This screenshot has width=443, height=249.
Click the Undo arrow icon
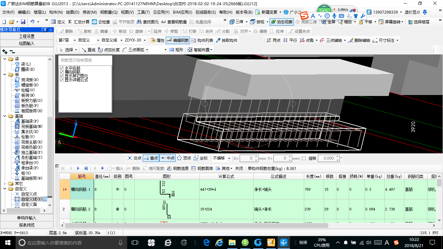[x=32, y=22]
